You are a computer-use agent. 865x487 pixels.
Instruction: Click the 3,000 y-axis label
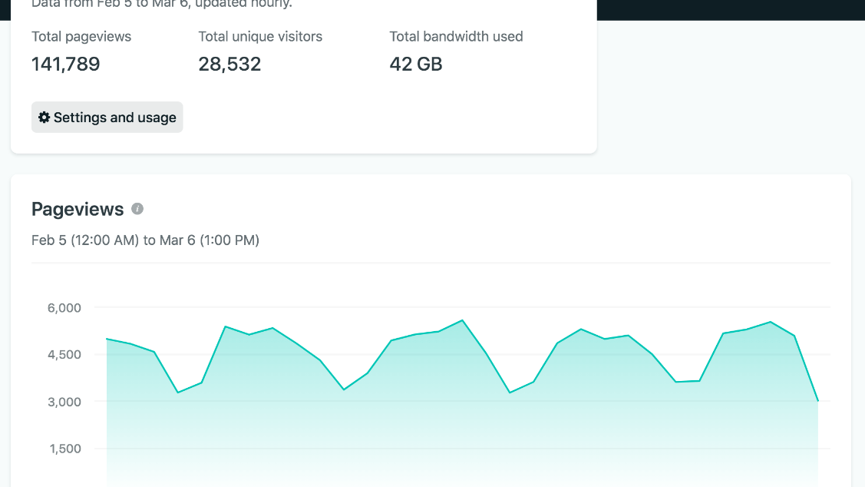pyautogui.click(x=64, y=402)
